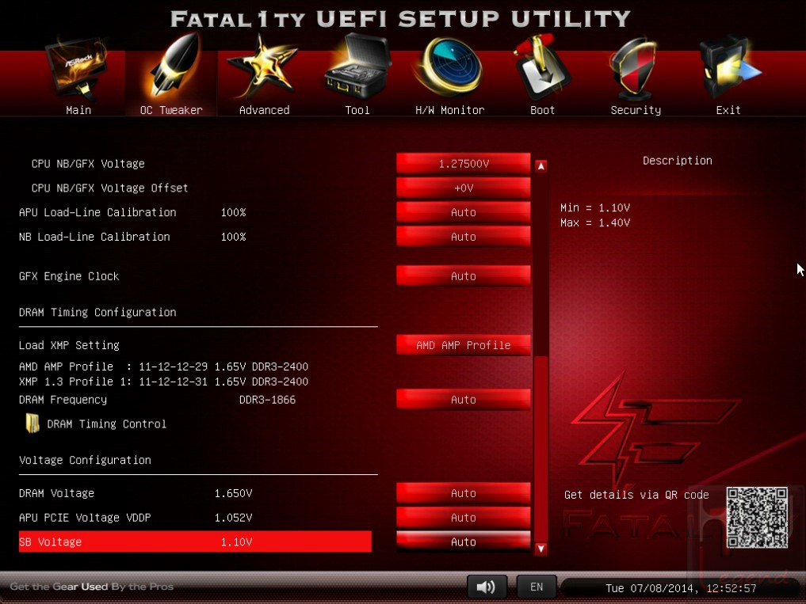Open the DRAM Frequency Auto dropdown
The width and height of the screenshot is (806, 604).
coord(464,400)
